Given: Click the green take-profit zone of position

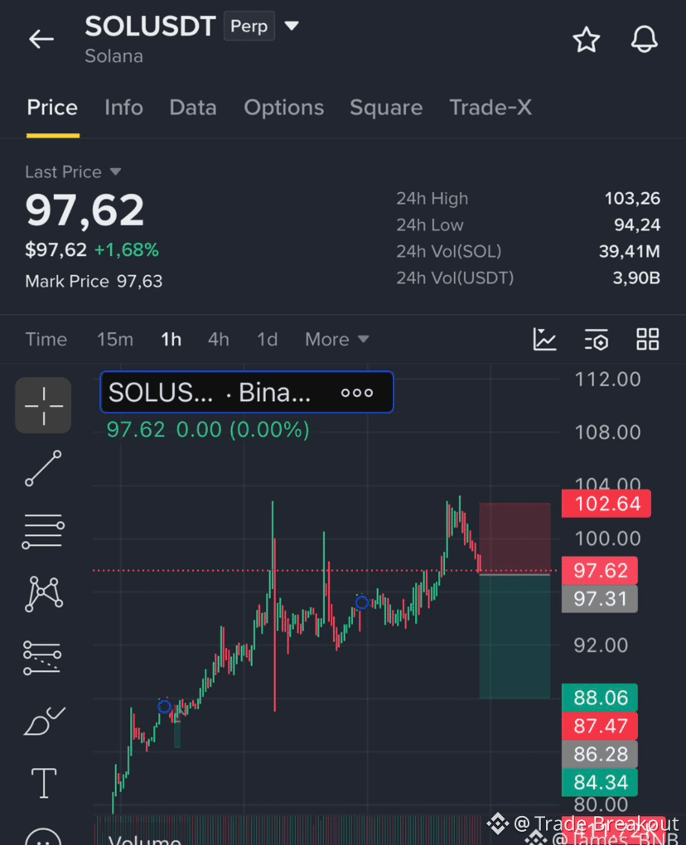Looking at the screenshot, I should click(x=514, y=637).
